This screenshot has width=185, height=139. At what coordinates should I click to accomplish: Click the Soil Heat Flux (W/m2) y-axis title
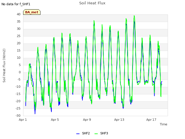pos(4,65)
